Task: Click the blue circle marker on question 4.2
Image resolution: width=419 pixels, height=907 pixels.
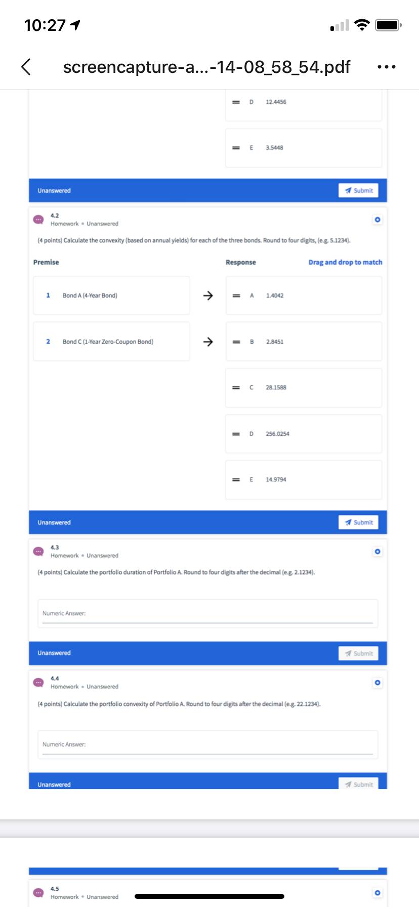Action: (x=377, y=220)
